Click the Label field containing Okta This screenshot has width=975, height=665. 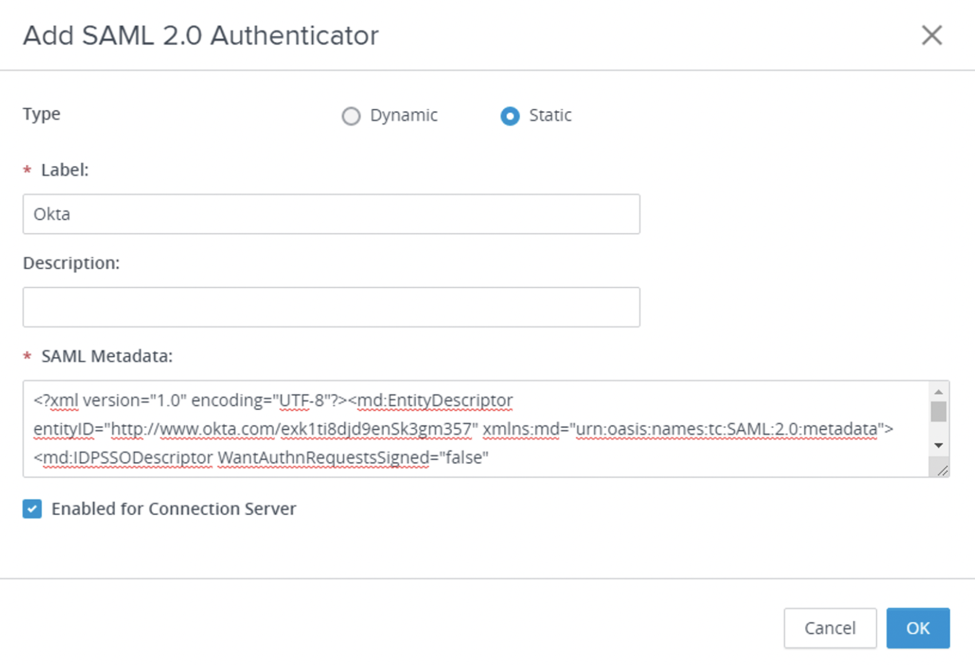coord(331,214)
